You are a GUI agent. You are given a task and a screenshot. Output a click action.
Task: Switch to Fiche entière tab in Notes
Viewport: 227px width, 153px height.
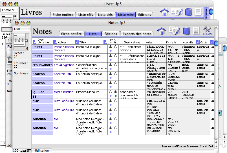pos(72,34)
